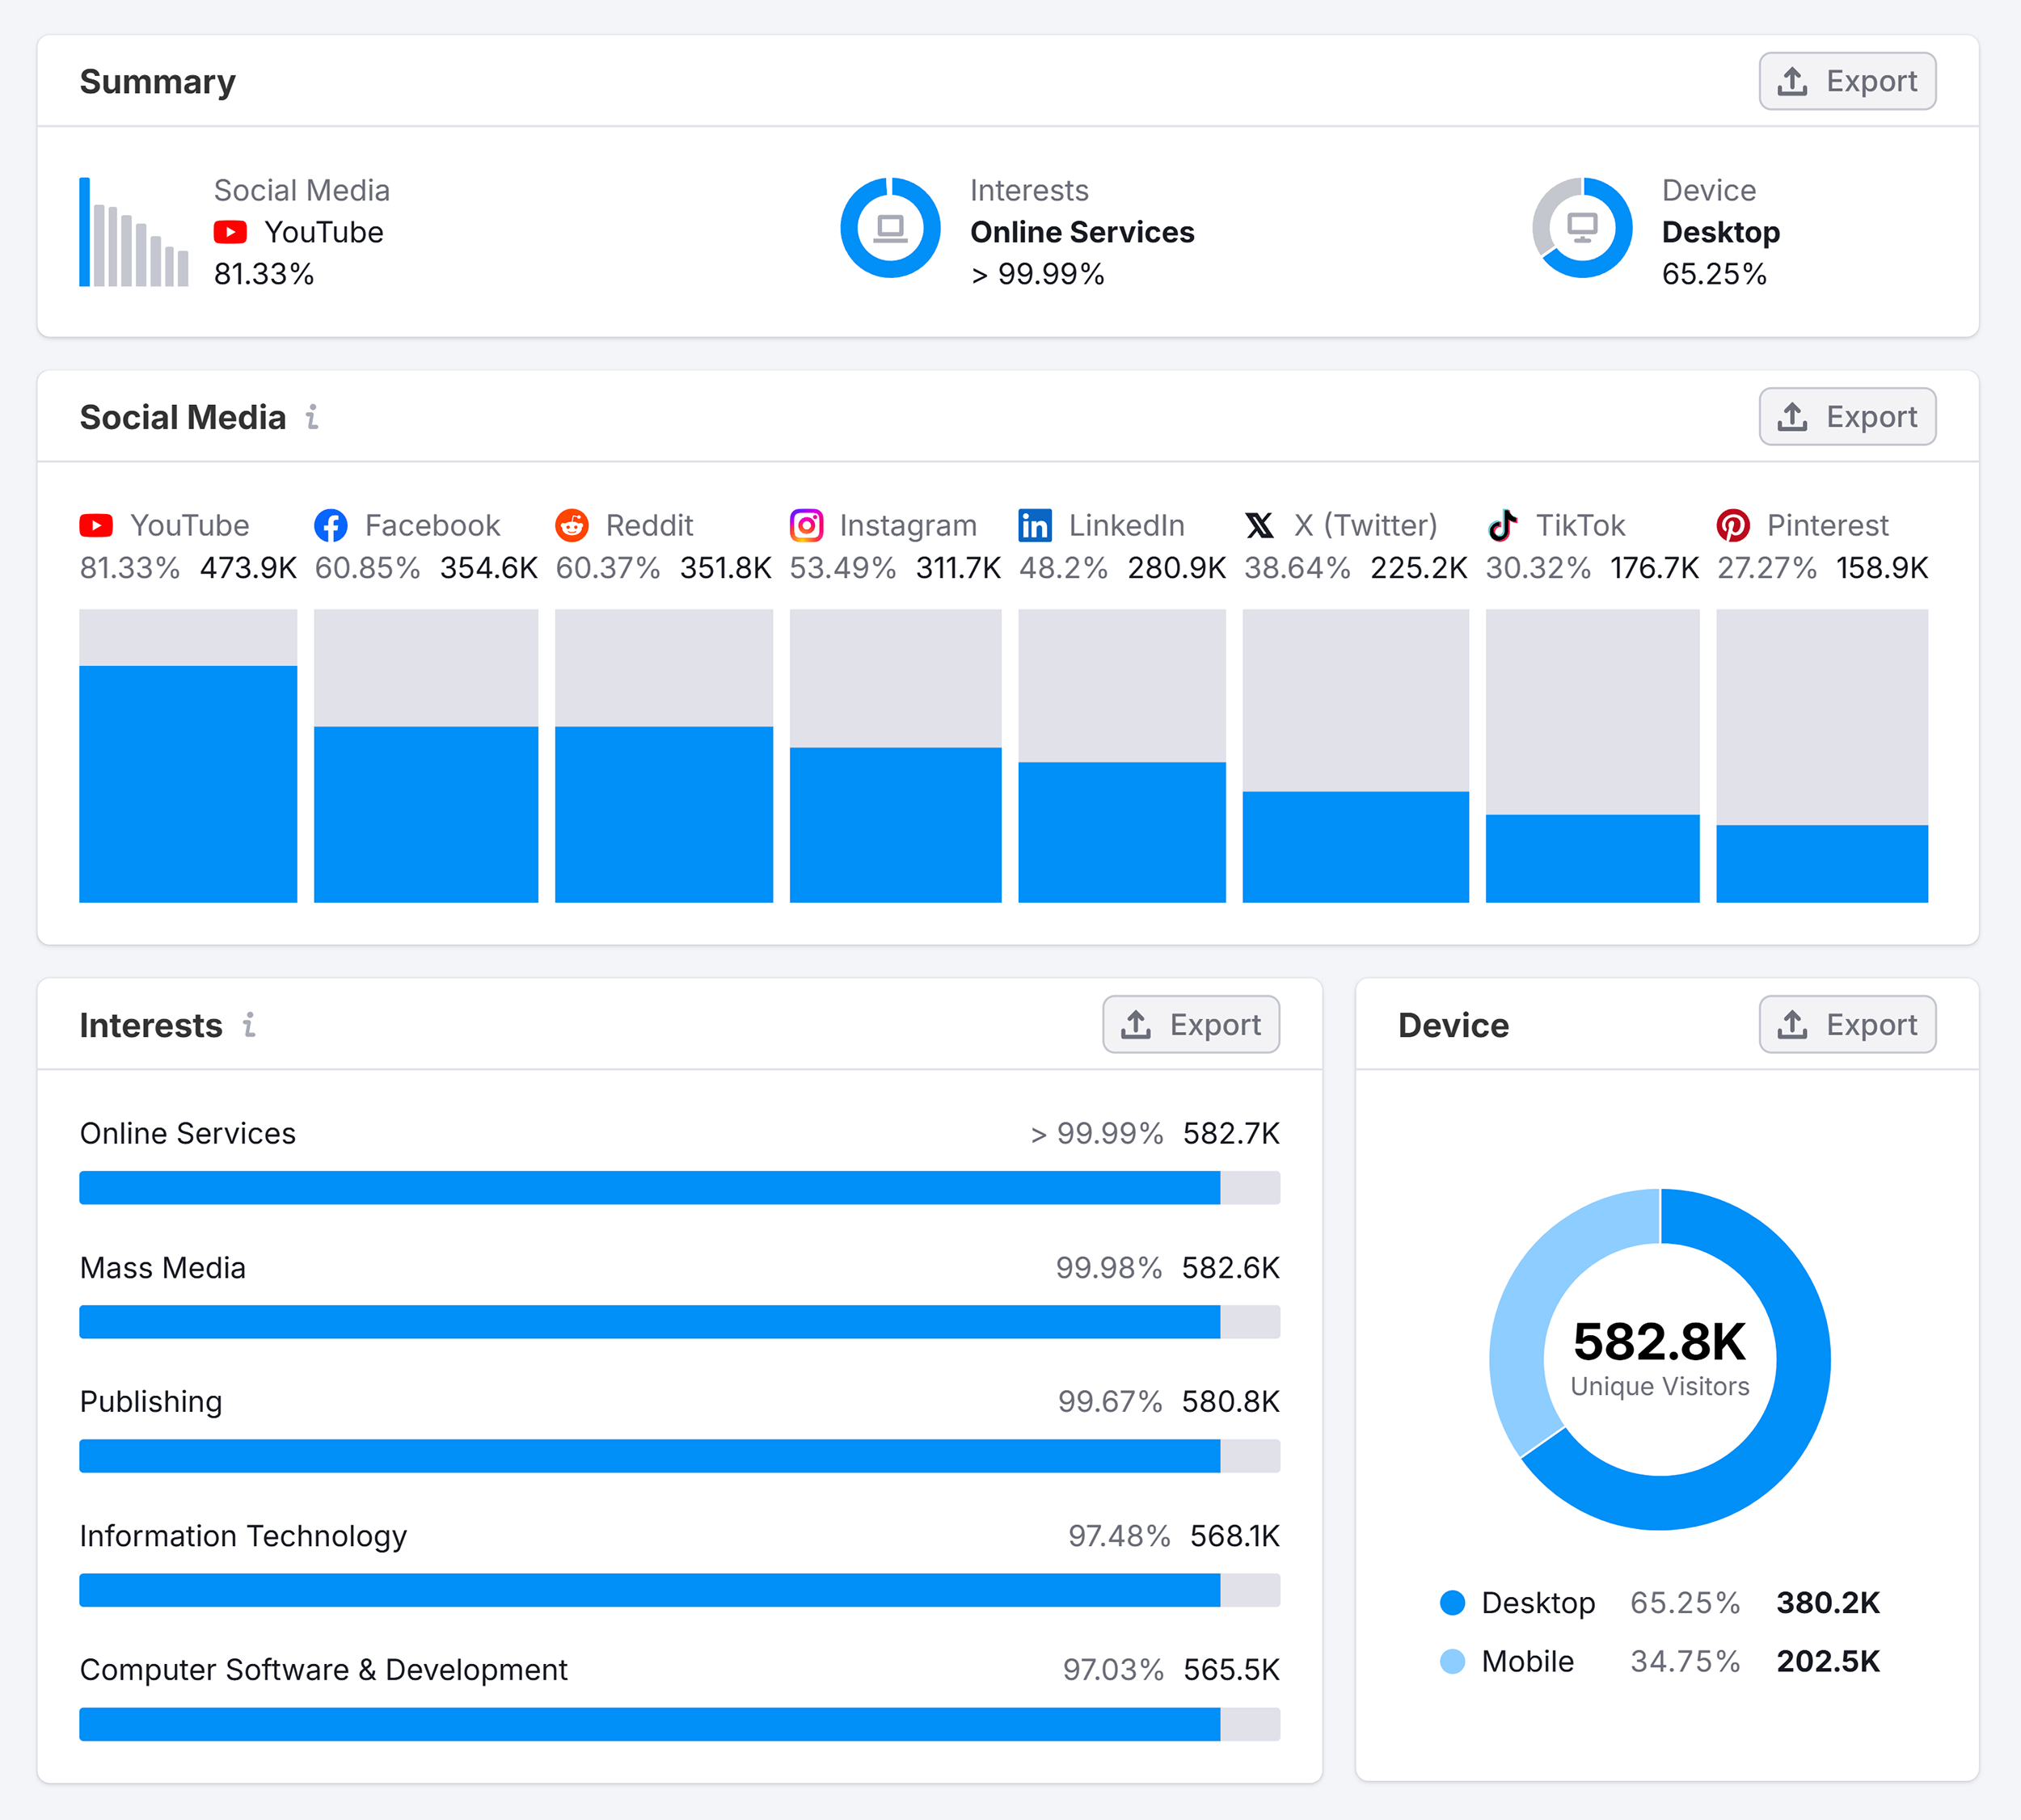Export the Interests list
The height and width of the screenshot is (1820, 2021).
click(x=1191, y=1024)
